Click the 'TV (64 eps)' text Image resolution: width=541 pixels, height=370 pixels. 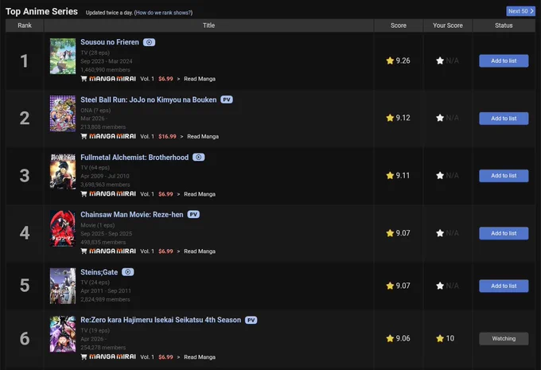pos(95,168)
